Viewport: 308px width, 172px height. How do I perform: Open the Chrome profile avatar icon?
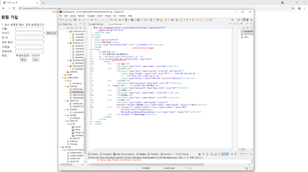(x=299, y=8)
